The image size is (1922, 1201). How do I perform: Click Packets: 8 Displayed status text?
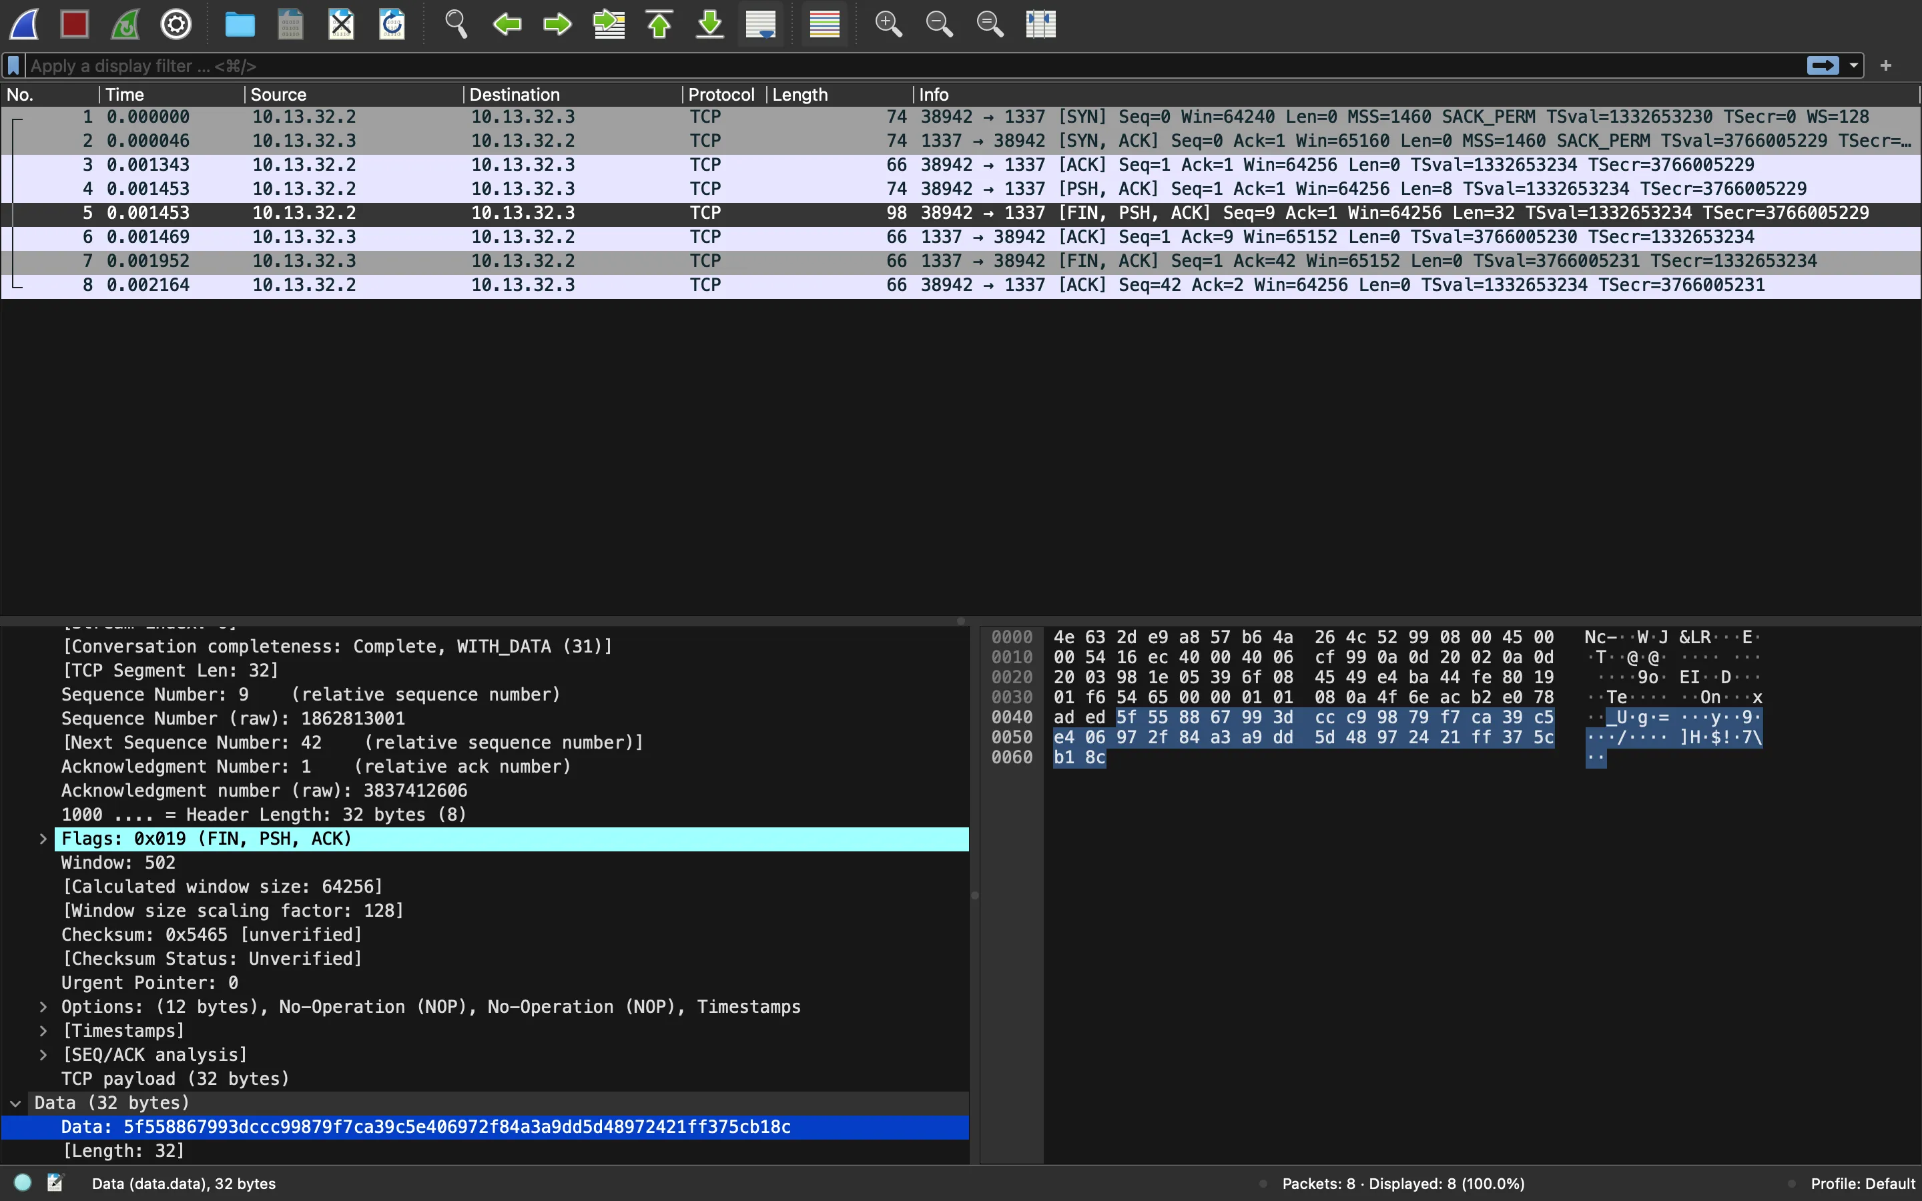1403,1184
